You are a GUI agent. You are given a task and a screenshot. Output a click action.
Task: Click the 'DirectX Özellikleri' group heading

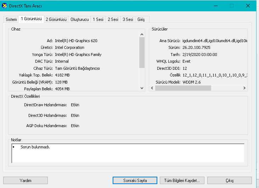[x=26, y=96]
